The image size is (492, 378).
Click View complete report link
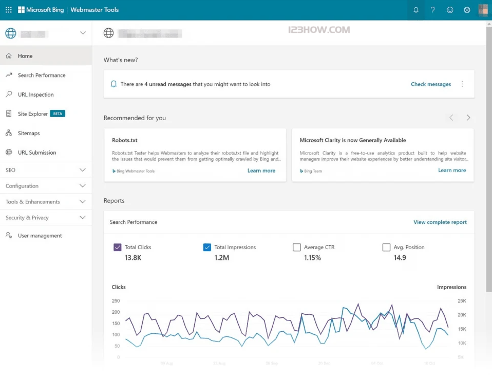440,222
